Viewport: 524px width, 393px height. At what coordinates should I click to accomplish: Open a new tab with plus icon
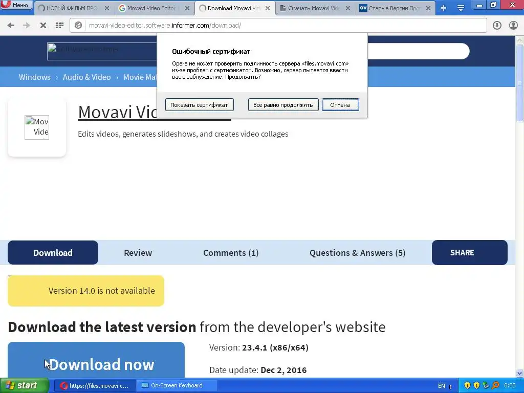click(x=444, y=8)
